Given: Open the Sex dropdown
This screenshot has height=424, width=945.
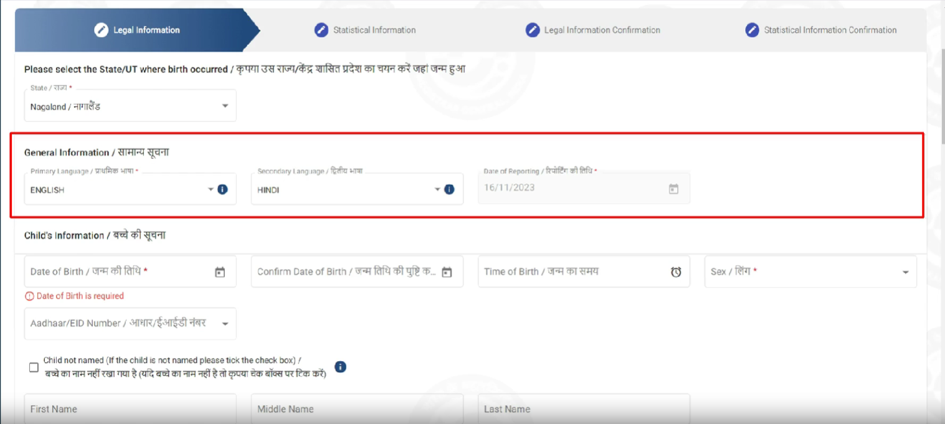Looking at the screenshot, I should (x=810, y=272).
